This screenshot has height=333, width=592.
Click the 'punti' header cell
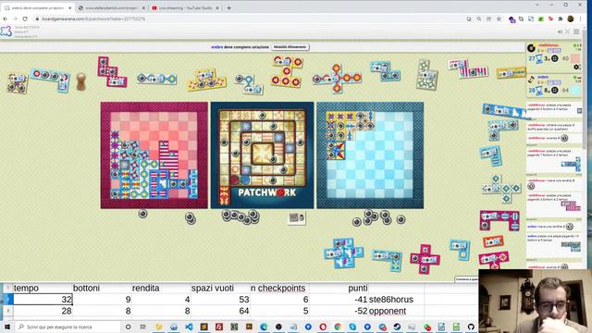[339, 288]
